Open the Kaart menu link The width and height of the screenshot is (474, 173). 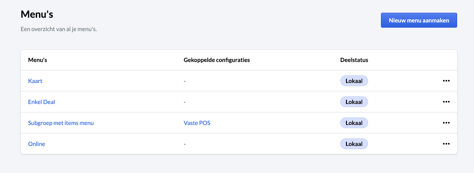coord(35,81)
